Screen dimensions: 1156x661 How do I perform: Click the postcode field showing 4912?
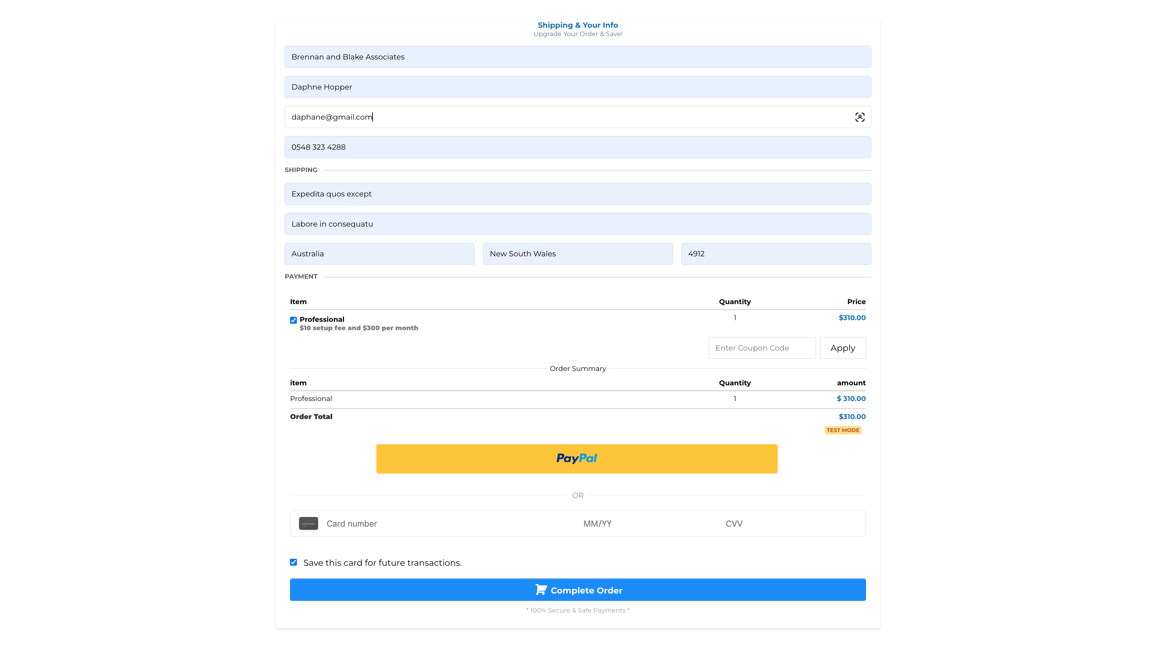776,254
